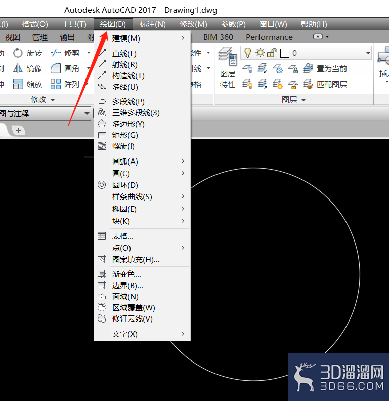Choose 3D Polyline 三维多段线(3) entry
Screen dimensions: 389x401
pos(142,113)
